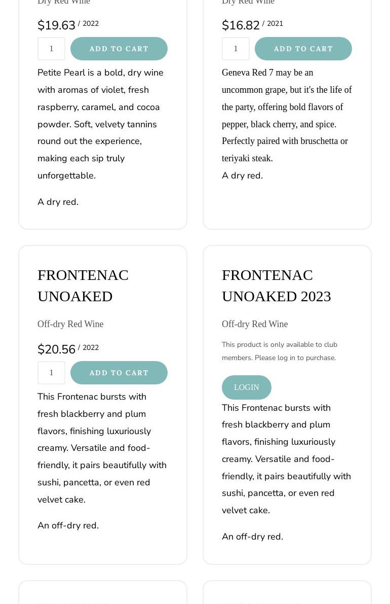
Task: Click the Geneva Red 7 description paragraph
Action: point(286,115)
